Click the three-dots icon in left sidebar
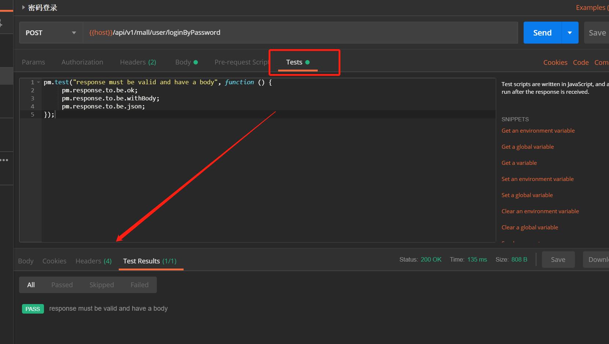This screenshot has width=609, height=344. tap(4, 160)
